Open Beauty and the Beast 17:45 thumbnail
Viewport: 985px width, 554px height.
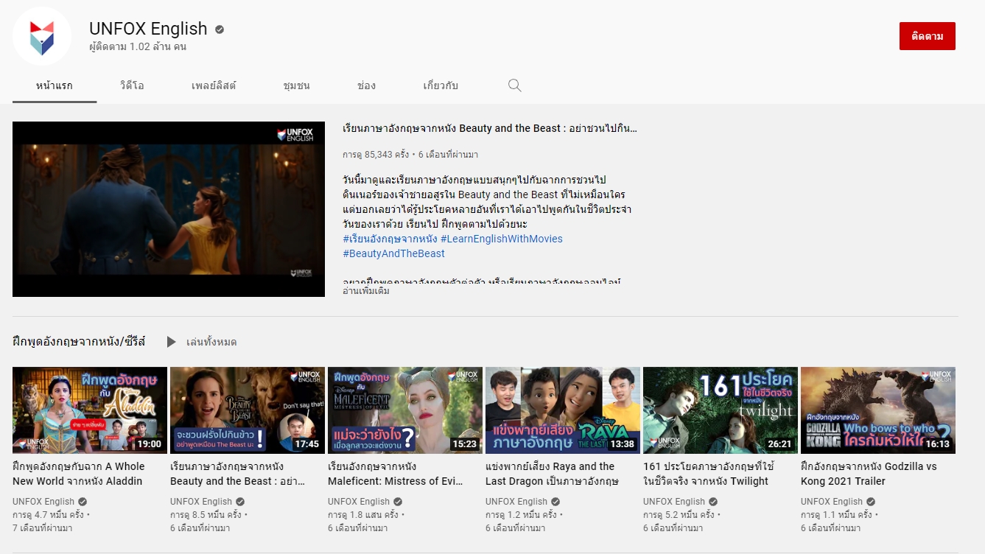pyautogui.click(x=248, y=410)
